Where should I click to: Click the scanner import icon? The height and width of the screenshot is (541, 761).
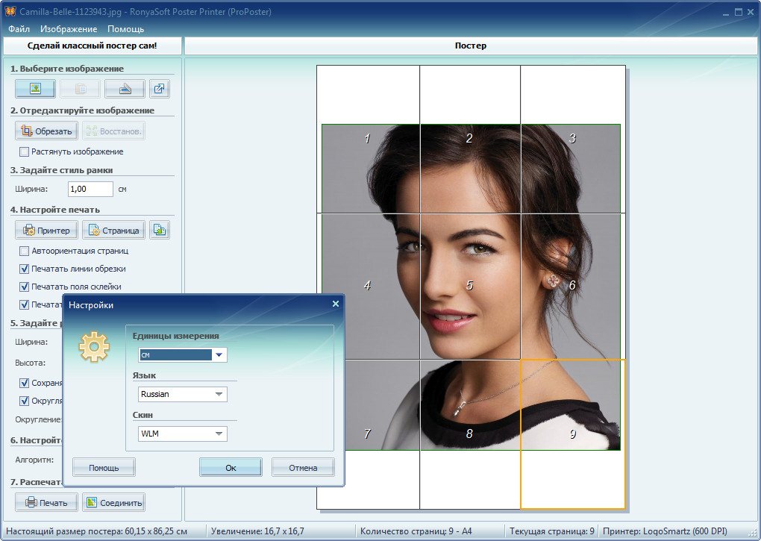pyautogui.click(x=124, y=89)
